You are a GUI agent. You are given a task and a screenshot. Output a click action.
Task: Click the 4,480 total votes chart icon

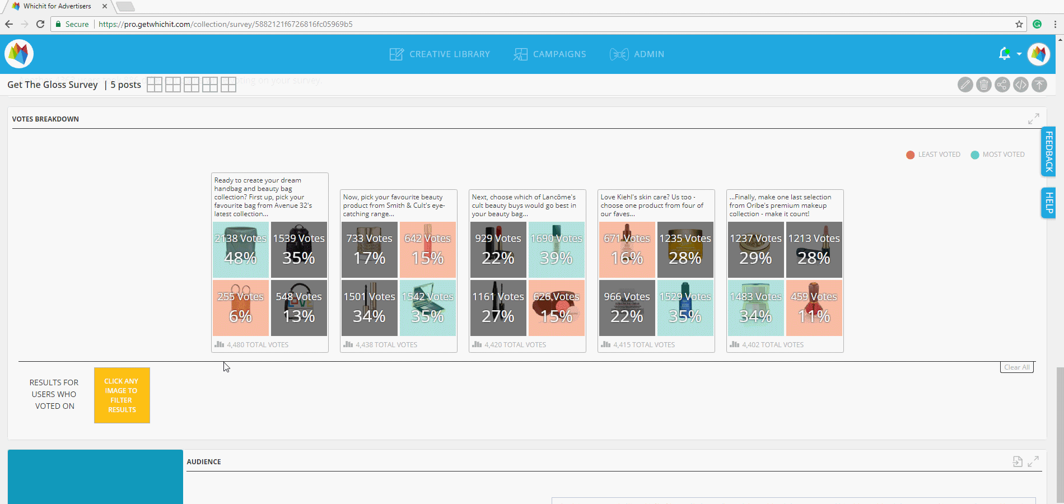(220, 344)
